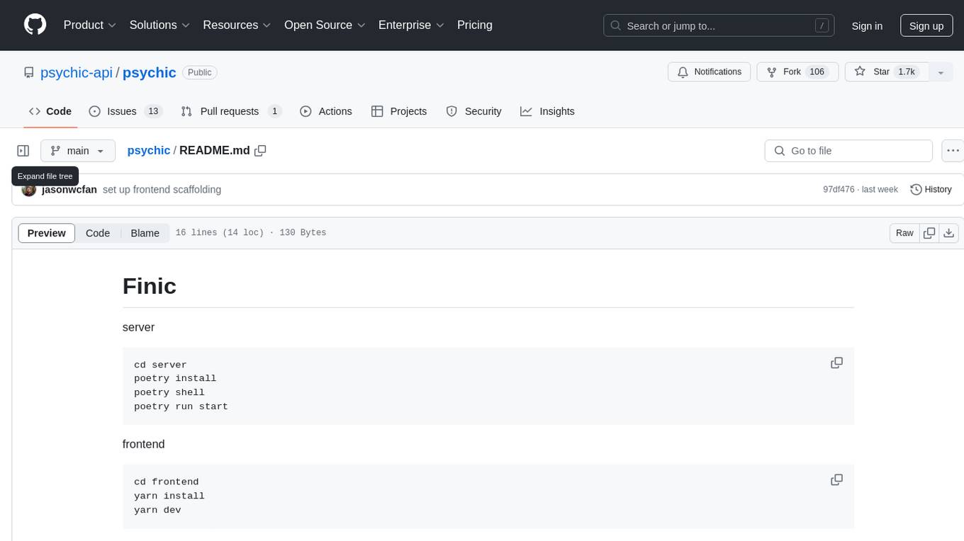This screenshot has height=541, width=964.
Task: Switch to the Insights tab
Action: (547, 111)
